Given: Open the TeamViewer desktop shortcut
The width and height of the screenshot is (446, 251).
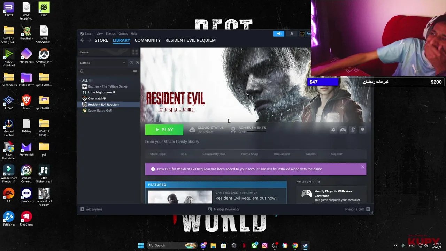Looking at the screenshot, I should pos(26,196).
